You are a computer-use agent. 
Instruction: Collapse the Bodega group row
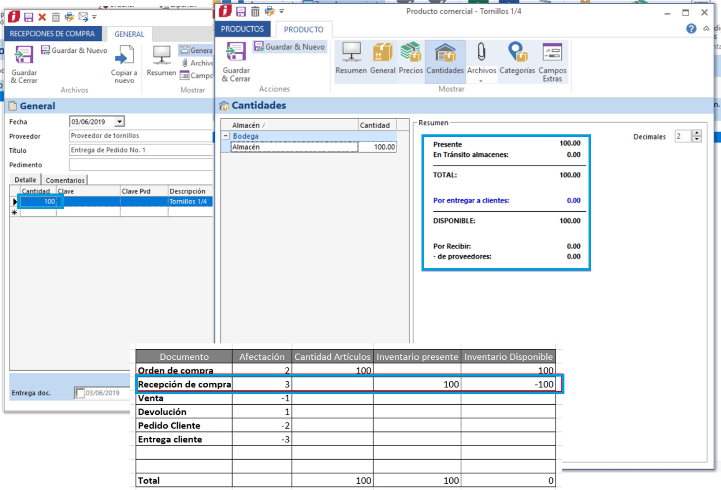226,136
